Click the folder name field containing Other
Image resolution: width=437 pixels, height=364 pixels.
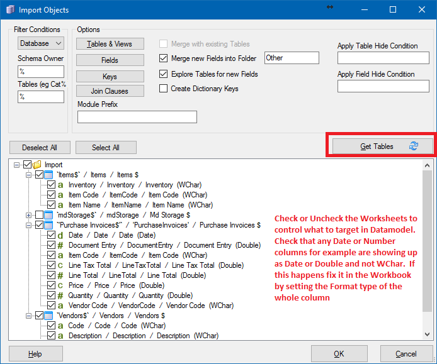(292, 58)
